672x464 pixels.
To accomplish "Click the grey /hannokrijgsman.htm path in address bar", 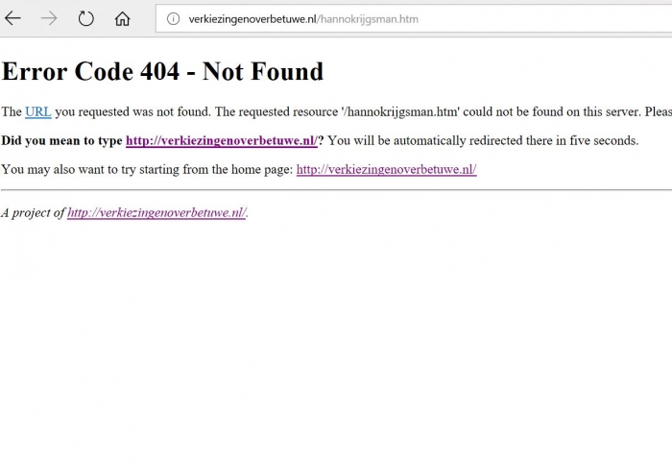I will 368,19.
